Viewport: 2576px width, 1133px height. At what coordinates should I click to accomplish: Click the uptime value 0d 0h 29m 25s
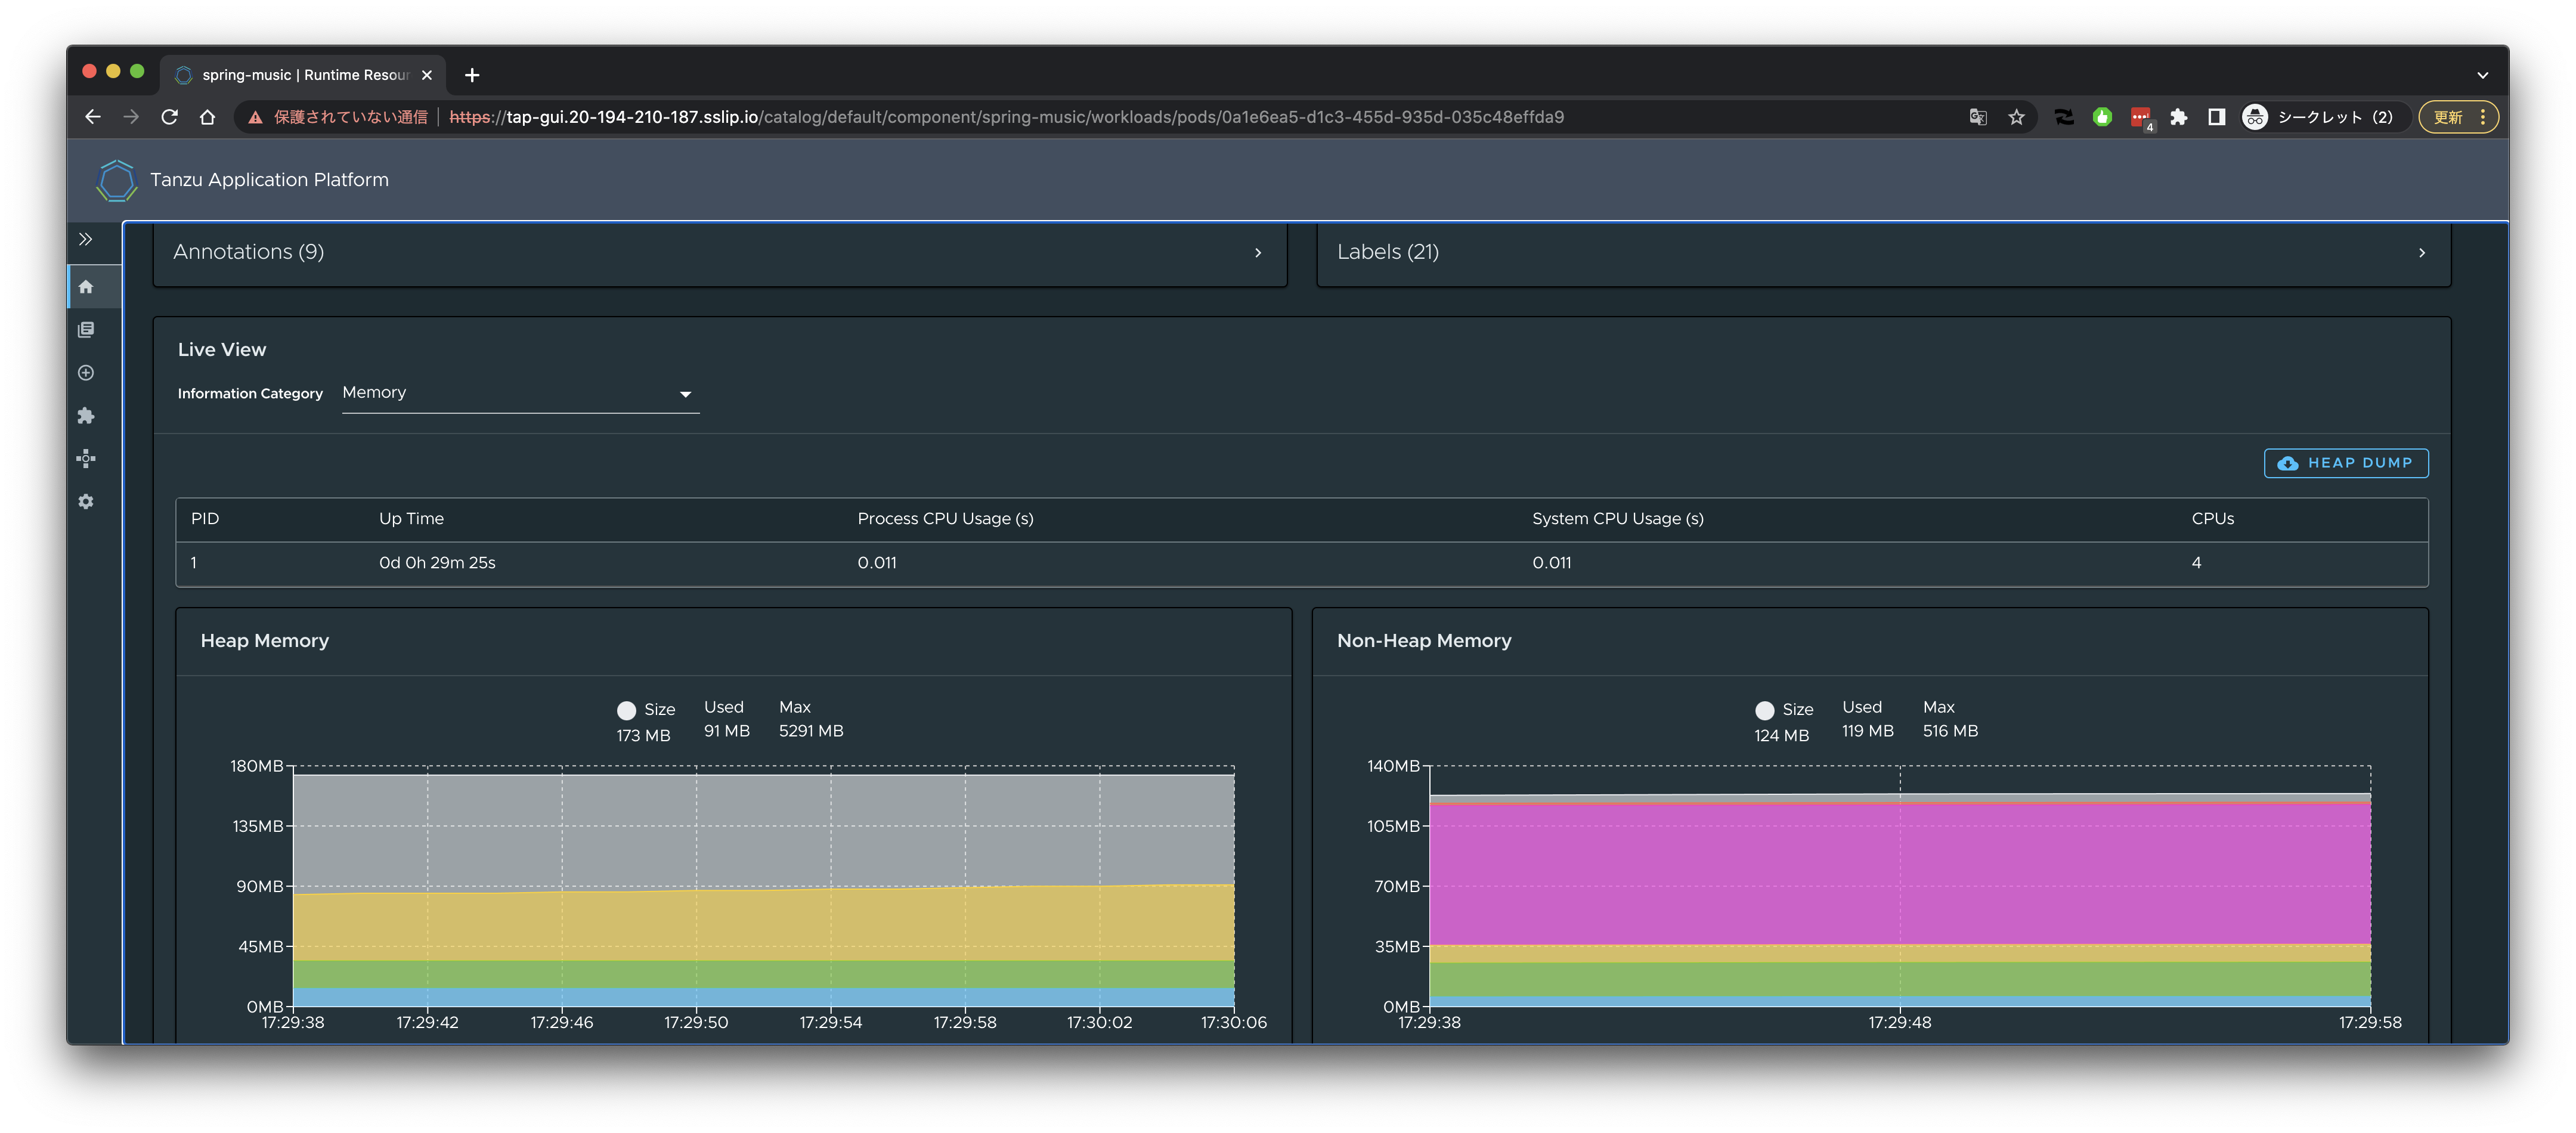tap(437, 563)
